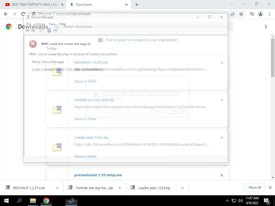
Task: Click the MMC Device Manager taskbar icon
Action: pyautogui.click(x=71, y=201)
